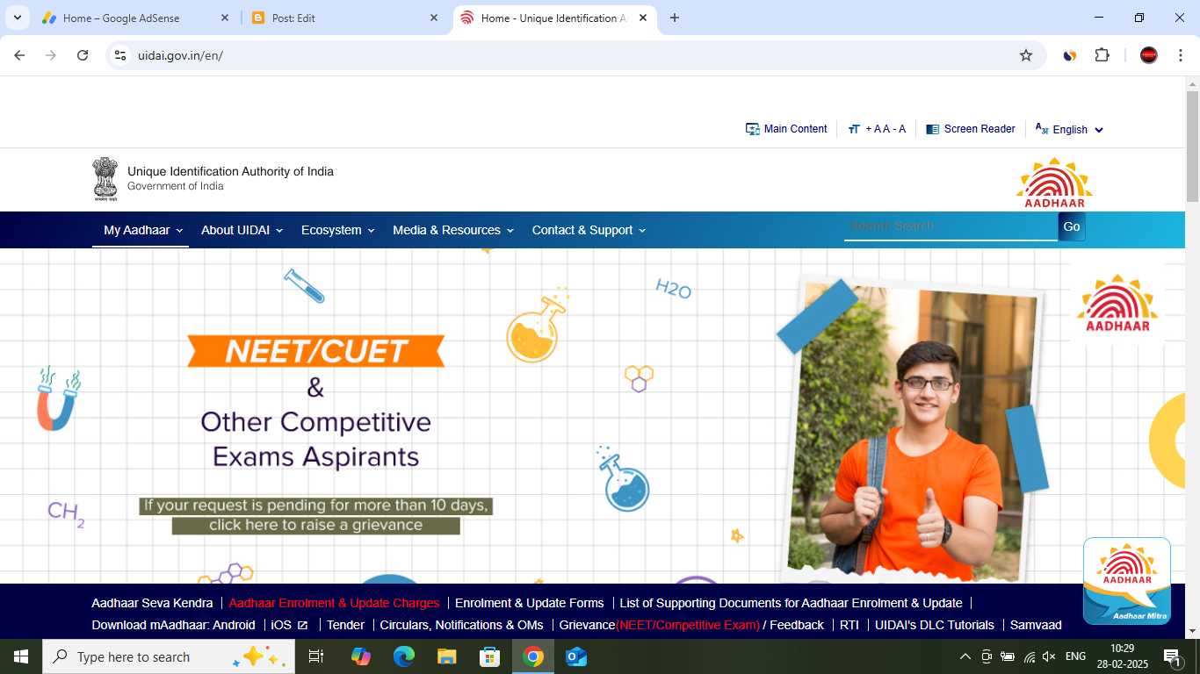The width and height of the screenshot is (1200, 674).
Task: Click the ENG language indicator in tray
Action: pyautogui.click(x=1075, y=656)
